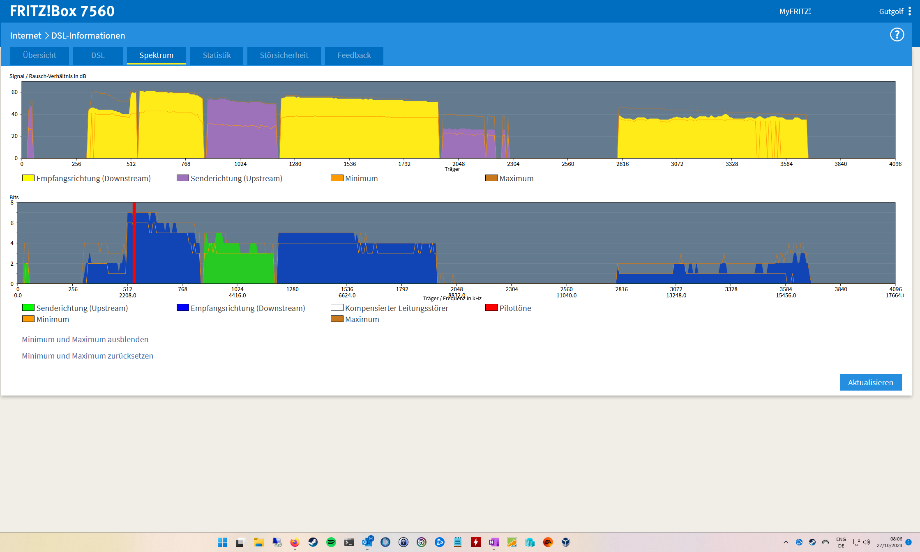Click Minimum und Maximum ausblenden link
Viewport: 920px width, 552px height.
[x=85, y=339]
